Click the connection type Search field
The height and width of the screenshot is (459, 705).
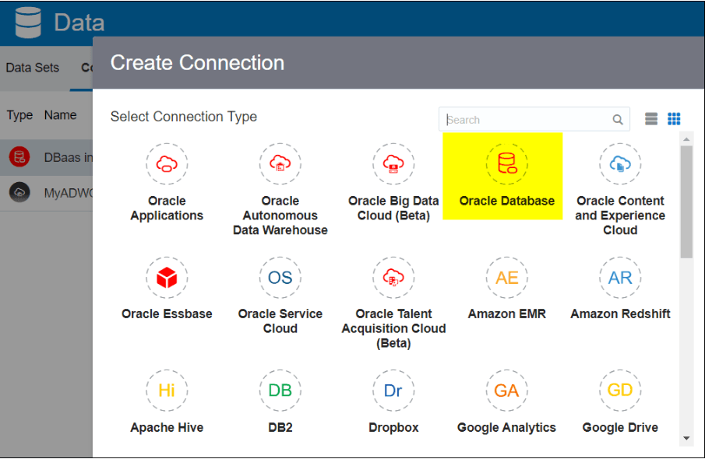534,119
